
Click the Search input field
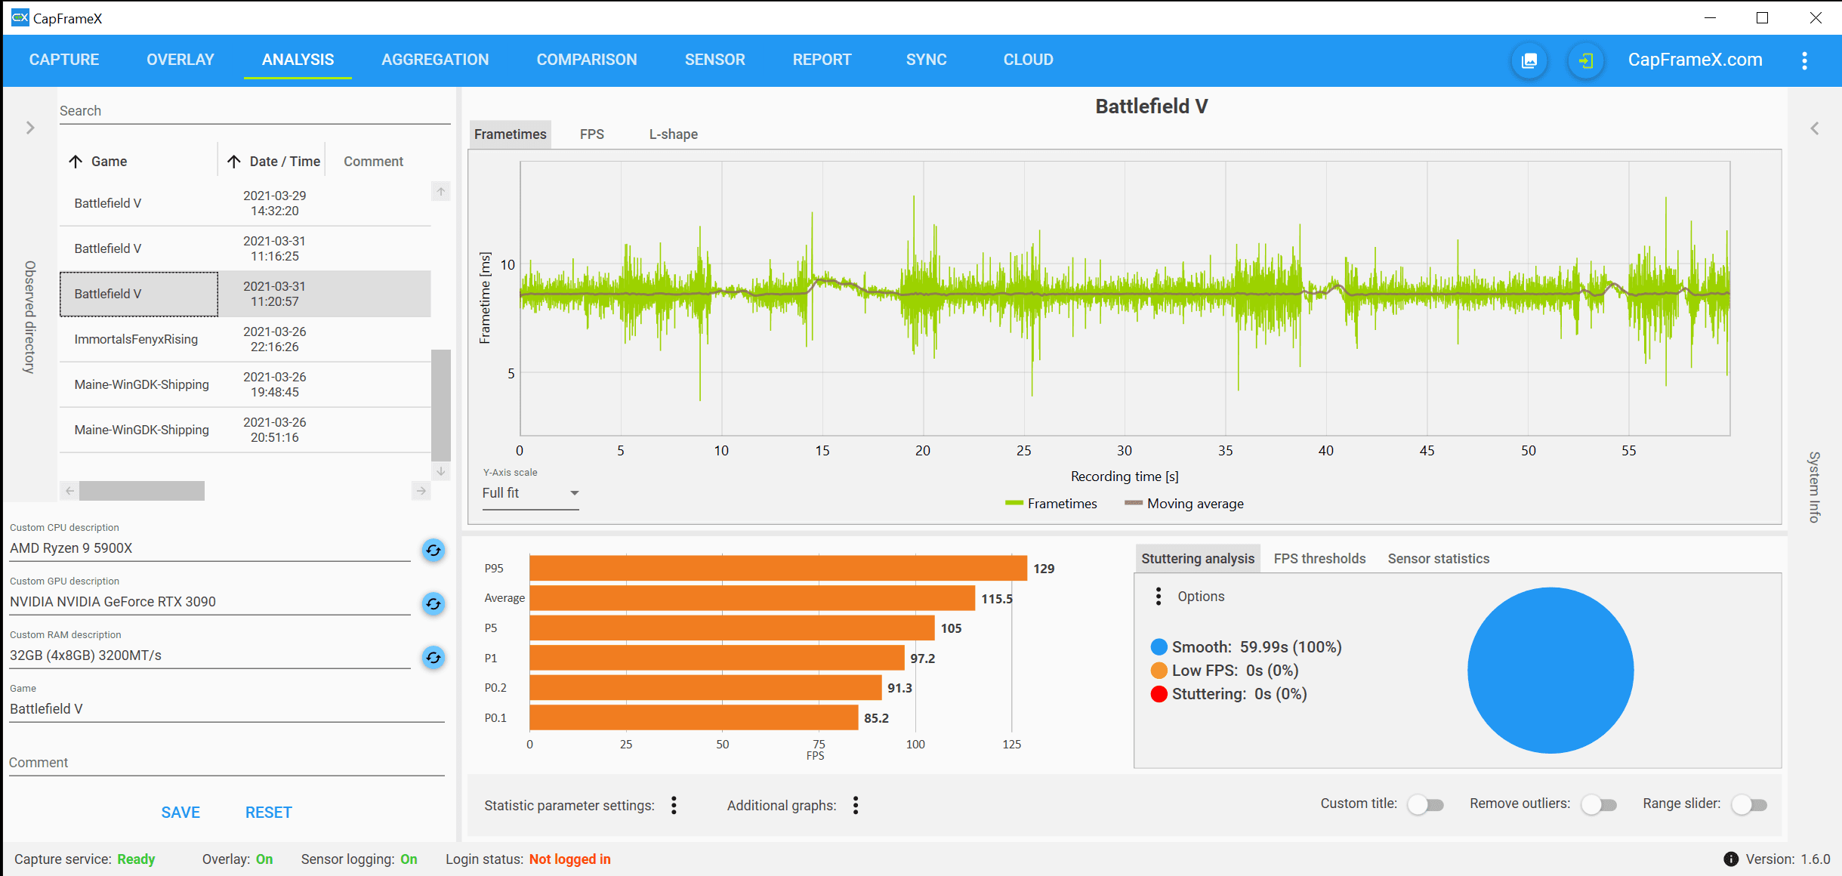point(255,111)
